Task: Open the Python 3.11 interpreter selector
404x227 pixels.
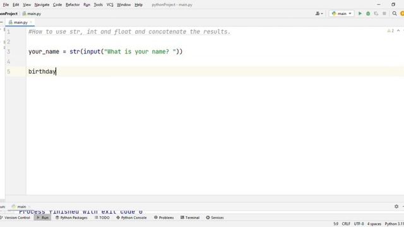Action: tap(394, 224)
